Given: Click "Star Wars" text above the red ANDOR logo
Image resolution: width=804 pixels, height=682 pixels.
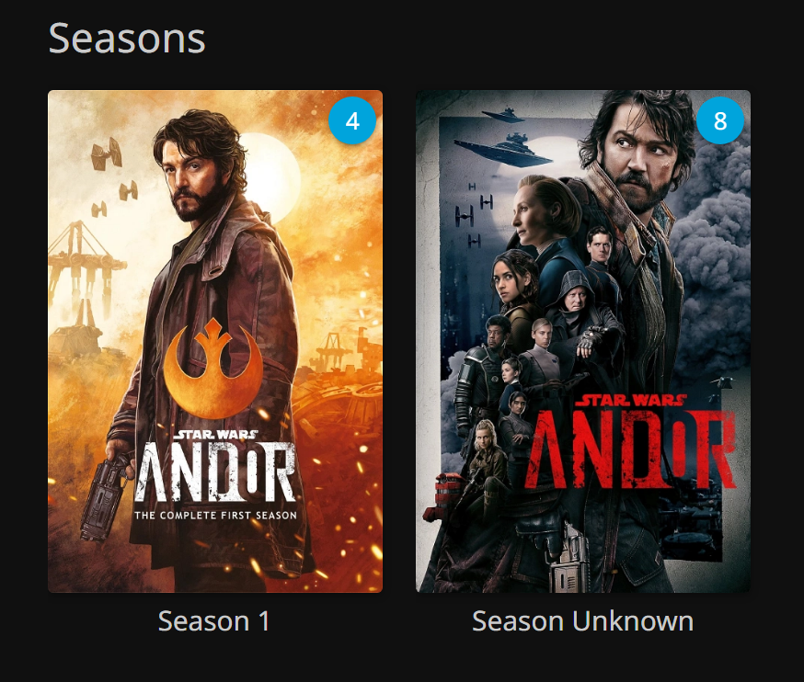Looking at the screenshot, I should 630,400.
